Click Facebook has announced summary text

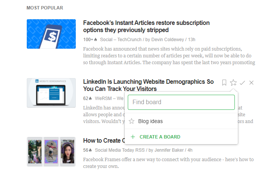point(169,55)
